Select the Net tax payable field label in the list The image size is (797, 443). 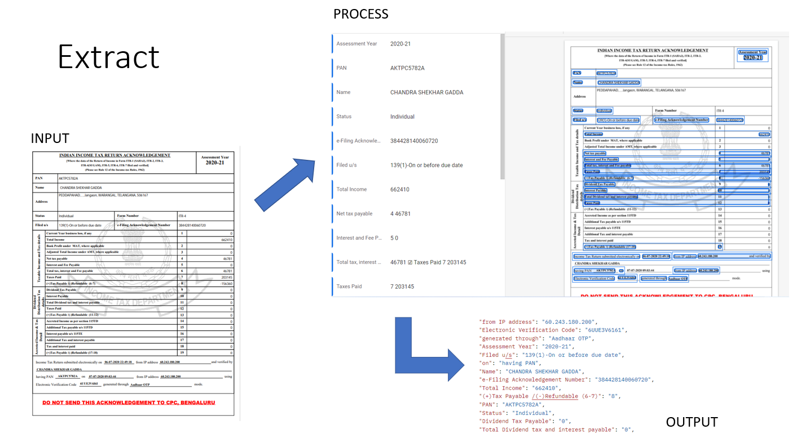355,213
